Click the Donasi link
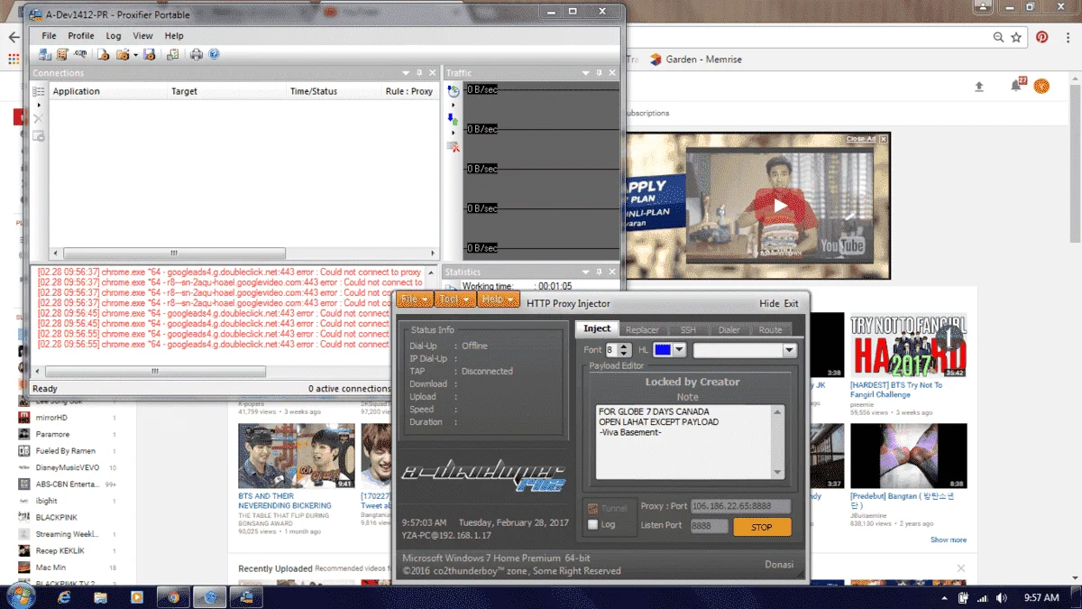The height and width of the screenshot is (609, 1082). [779, 565]
